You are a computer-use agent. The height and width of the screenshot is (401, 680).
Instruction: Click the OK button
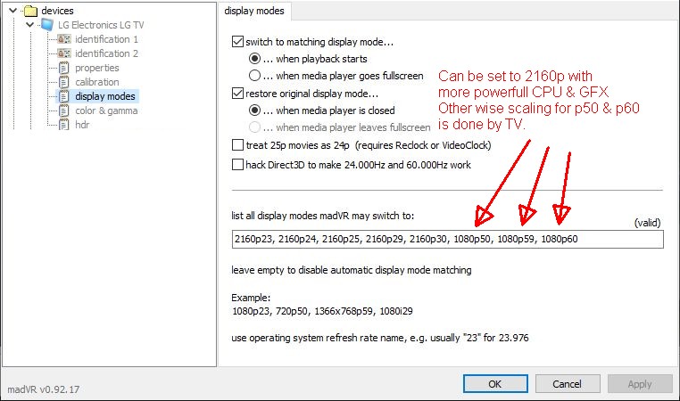[x=495, y=384]
